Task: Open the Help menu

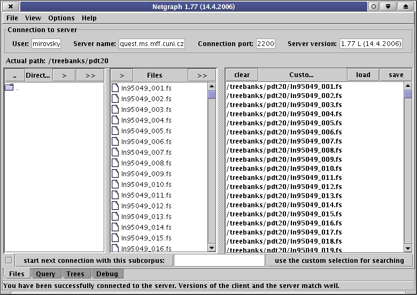Action: pyautogui.click(x=89, y=18)
